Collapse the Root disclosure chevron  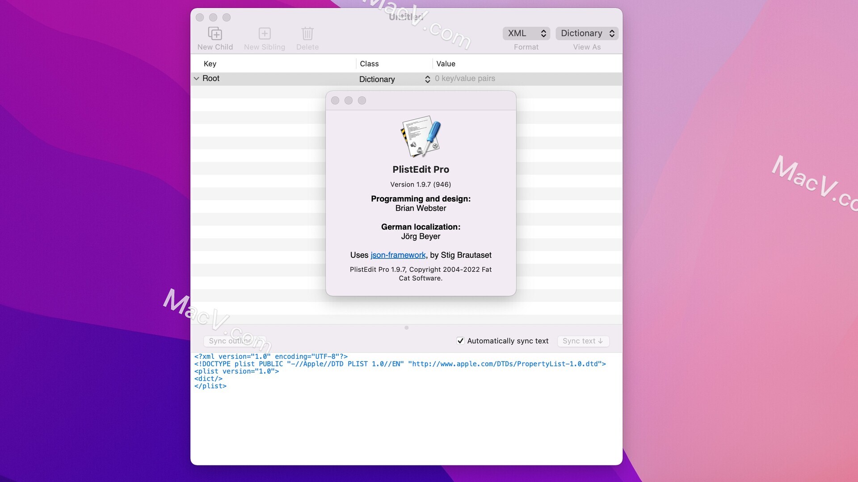point(197,79)
